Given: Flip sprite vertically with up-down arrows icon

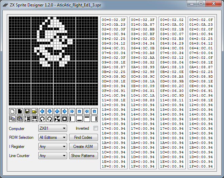Looking at the screenshot, I should click(x=27, y=119).
